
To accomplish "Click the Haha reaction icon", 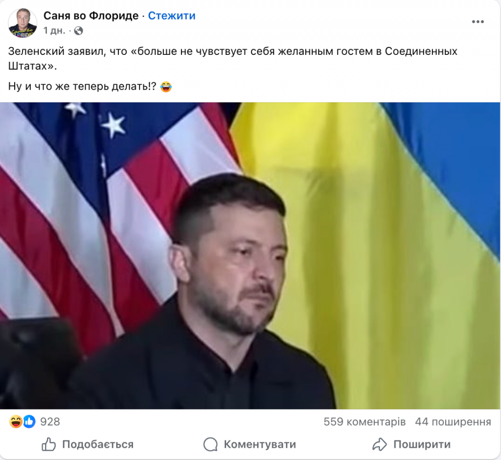I will [15, 422].
